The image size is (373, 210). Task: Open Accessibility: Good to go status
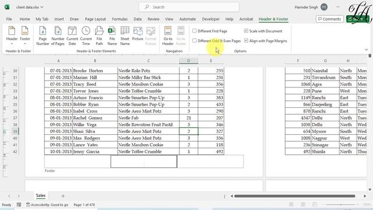47,205
